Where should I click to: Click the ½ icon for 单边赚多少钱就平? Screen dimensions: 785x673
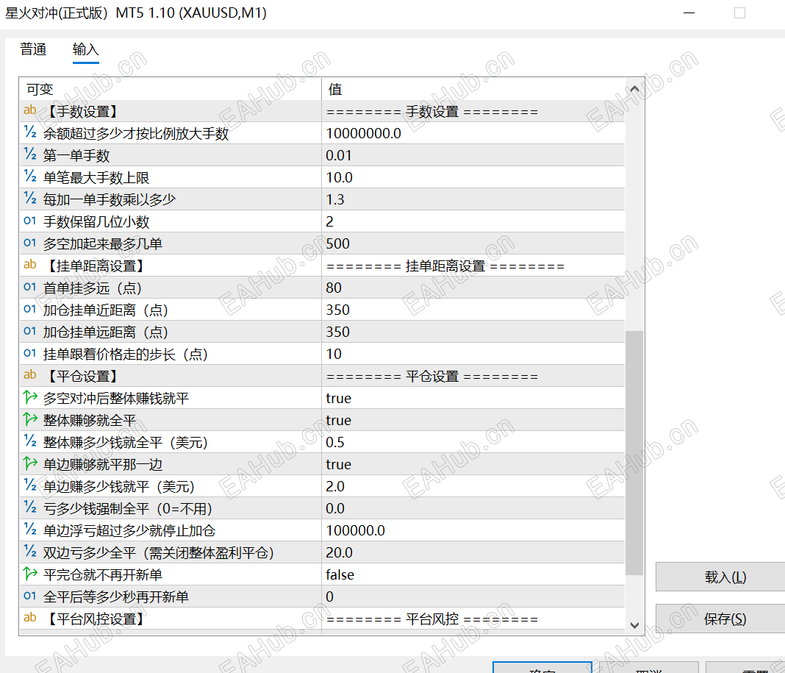(30, 485)
